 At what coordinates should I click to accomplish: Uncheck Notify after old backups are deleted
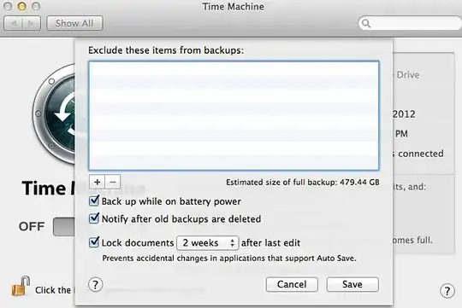[94, 218]
